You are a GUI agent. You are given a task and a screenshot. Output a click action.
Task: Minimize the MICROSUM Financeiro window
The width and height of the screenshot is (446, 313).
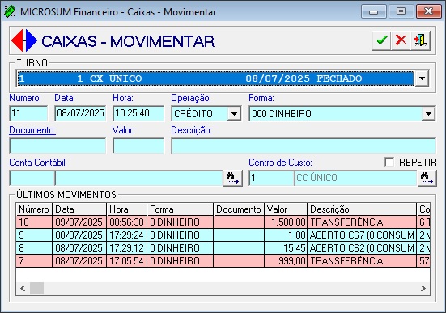[x=374, y=11]
